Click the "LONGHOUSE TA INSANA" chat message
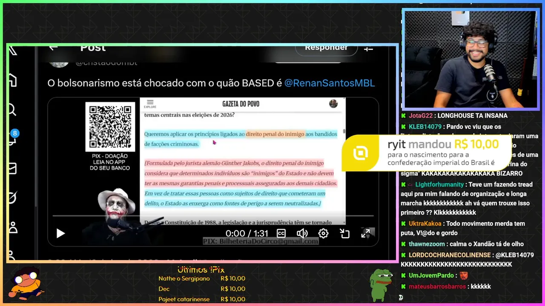The image size is (545, 306). tap(472, 116)
